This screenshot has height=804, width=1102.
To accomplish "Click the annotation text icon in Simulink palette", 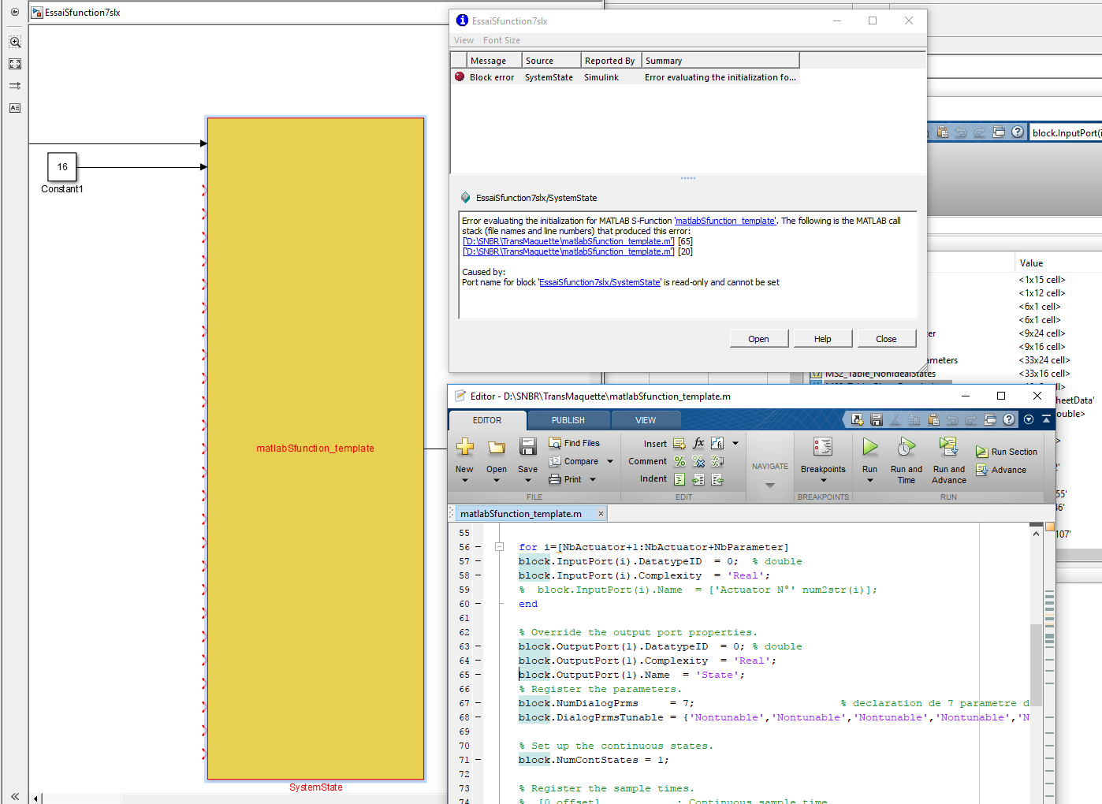I will coord(15,108).
